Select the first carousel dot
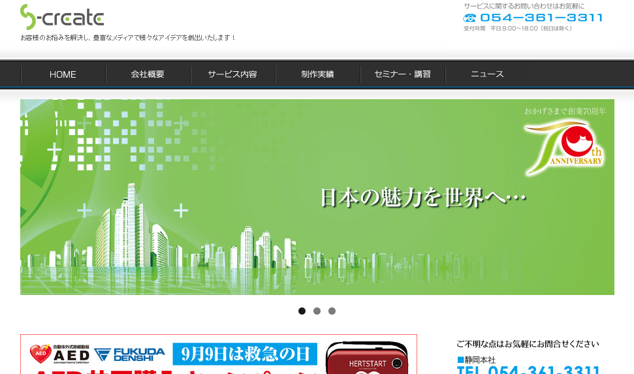The width and height of the screenshot is (634, 374). point(302,311)
